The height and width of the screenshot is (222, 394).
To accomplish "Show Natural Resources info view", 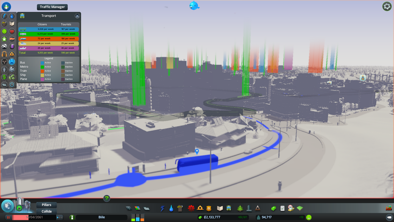I will [x=12, y=77].
